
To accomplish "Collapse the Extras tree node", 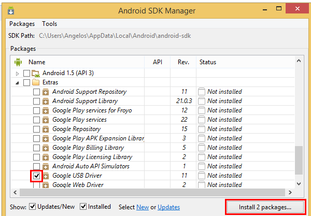I will (18, 83).
